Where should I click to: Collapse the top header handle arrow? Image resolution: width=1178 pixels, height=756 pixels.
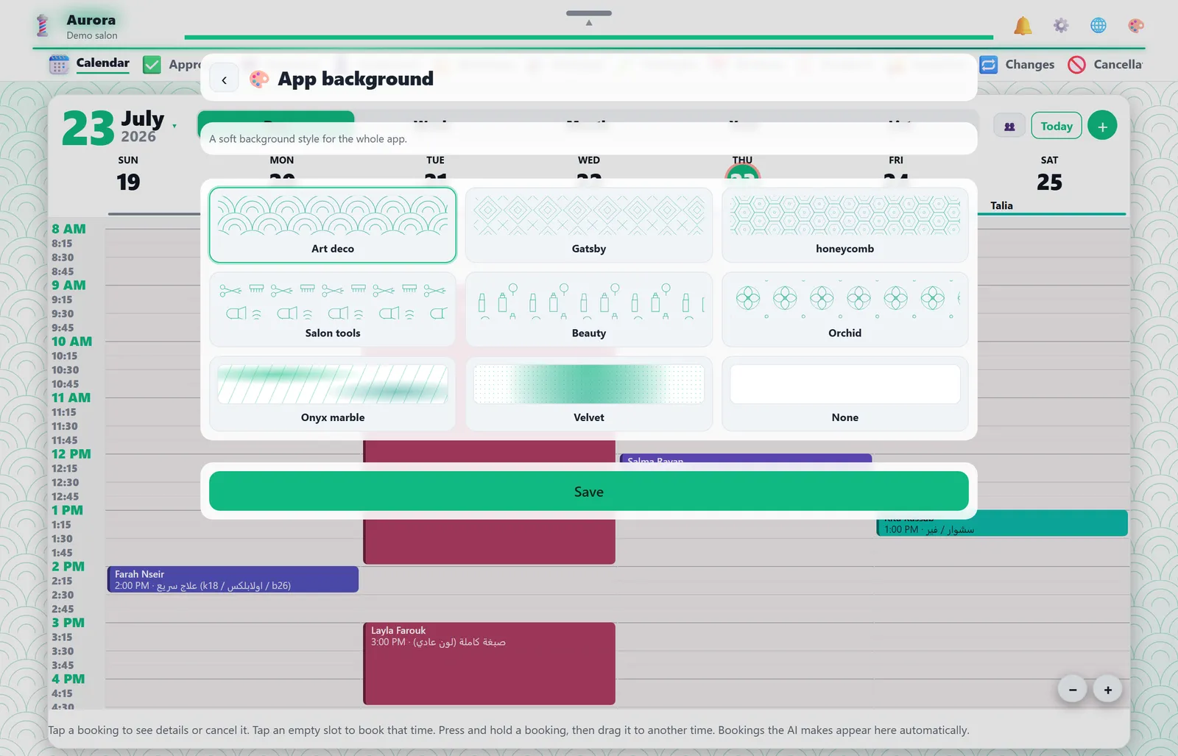pyautogui.click(x=589, y=18)
